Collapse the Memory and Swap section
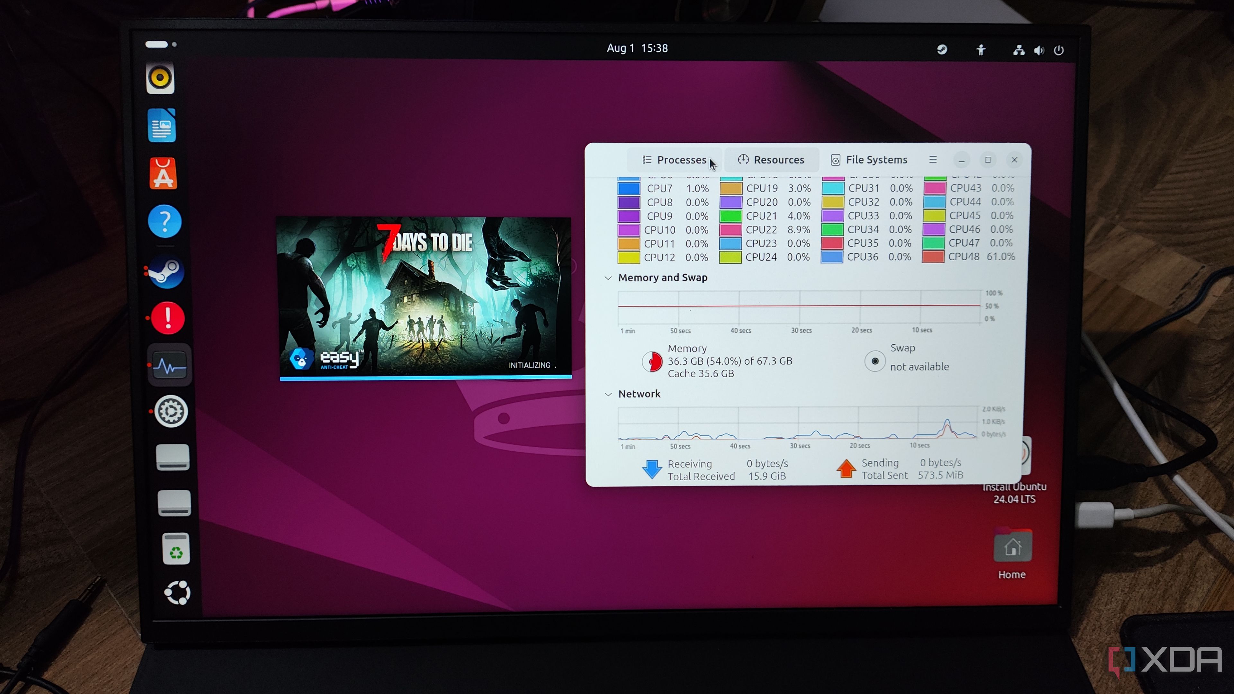Image resolution: width=1234 pixels, height=694 pixels. 608,278
